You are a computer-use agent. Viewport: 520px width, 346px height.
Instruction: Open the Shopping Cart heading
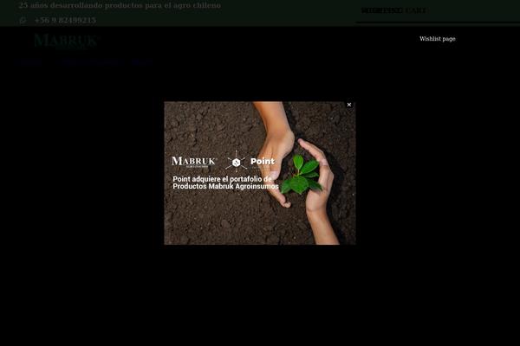393,10
